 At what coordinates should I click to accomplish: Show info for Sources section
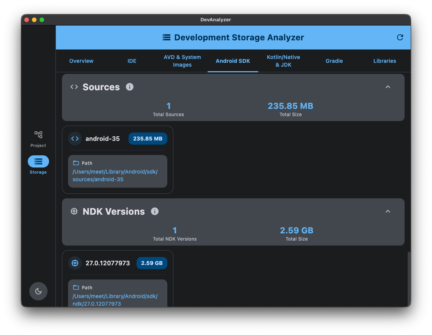(x=130, y=87)
